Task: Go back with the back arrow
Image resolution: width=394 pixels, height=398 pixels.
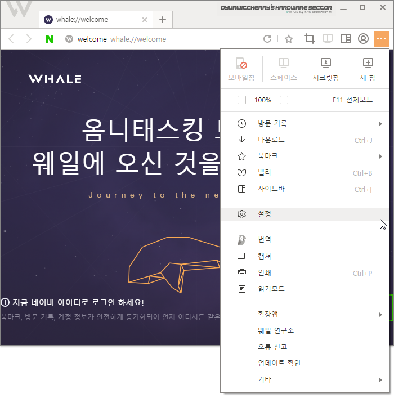Action: coord(11,39)
